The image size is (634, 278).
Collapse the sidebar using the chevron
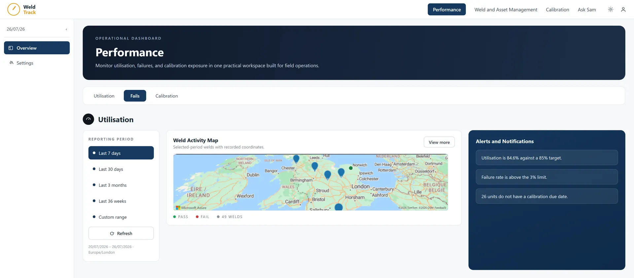pos(66,29)
